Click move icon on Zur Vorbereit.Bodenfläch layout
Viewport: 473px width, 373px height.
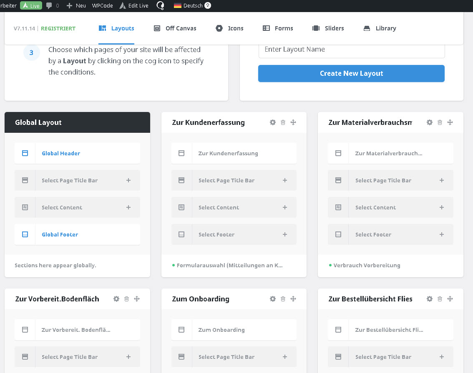coord(137,298)
